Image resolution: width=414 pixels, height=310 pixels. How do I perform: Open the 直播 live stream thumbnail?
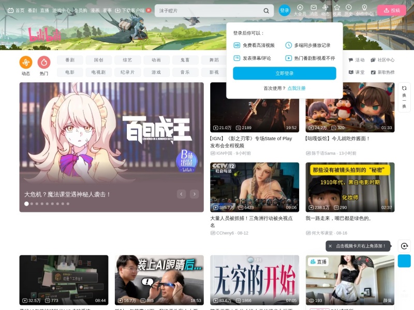[350, 280]
